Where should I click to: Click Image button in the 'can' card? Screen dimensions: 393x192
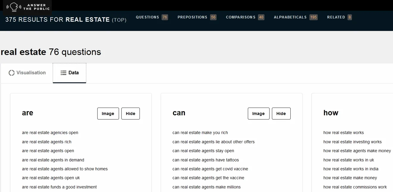(x=259, y=114)
